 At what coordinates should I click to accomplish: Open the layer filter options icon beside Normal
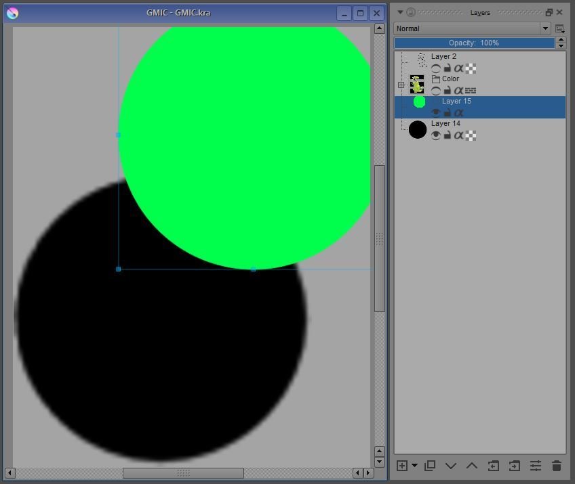tap(559, 29)
